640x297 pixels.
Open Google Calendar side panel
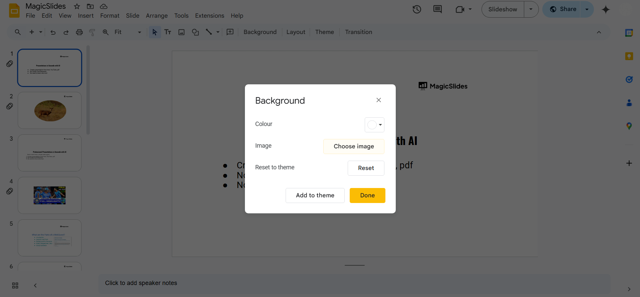pos(629,33)
